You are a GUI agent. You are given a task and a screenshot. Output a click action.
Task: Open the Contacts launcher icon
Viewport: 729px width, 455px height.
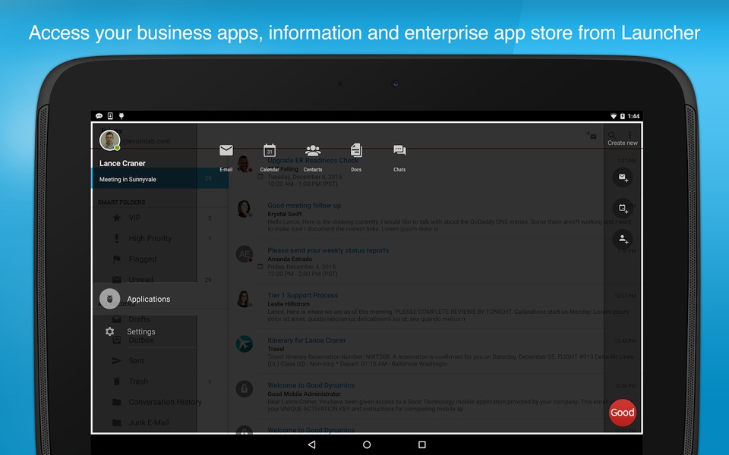tap(313, 150)
